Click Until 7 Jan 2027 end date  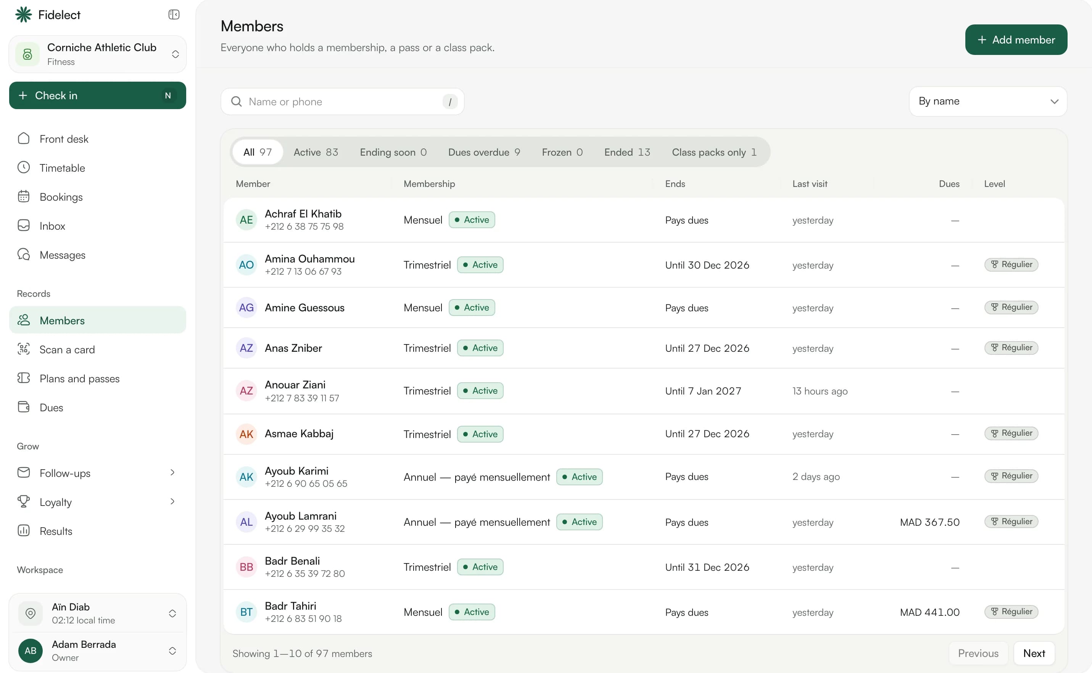[x=703, y=391]
